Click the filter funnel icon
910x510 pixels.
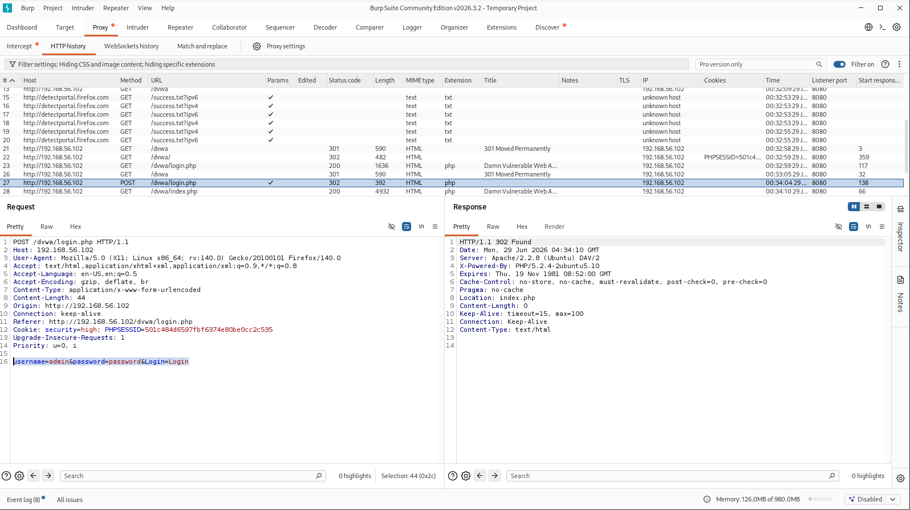click(11, 64)
